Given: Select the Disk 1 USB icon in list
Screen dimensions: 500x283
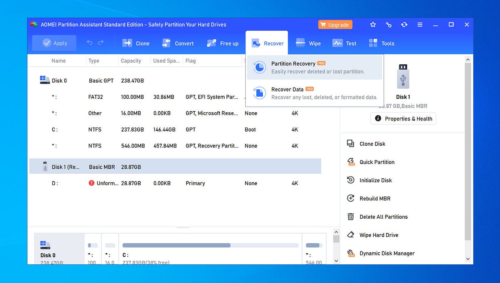Looking at the screenshot, I should click(45, 167).
